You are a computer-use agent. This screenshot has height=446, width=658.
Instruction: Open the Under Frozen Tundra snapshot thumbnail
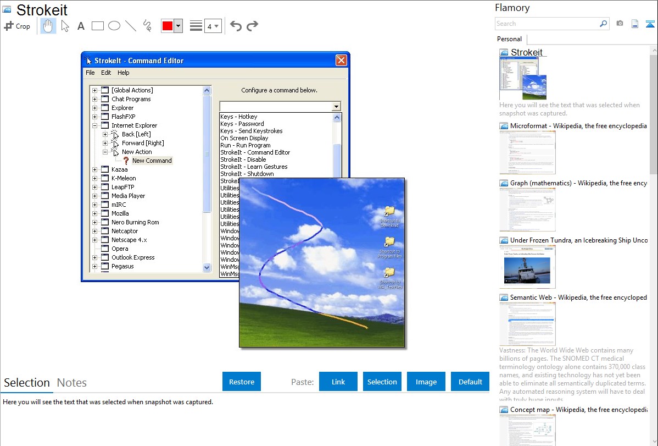click(527, 267)
